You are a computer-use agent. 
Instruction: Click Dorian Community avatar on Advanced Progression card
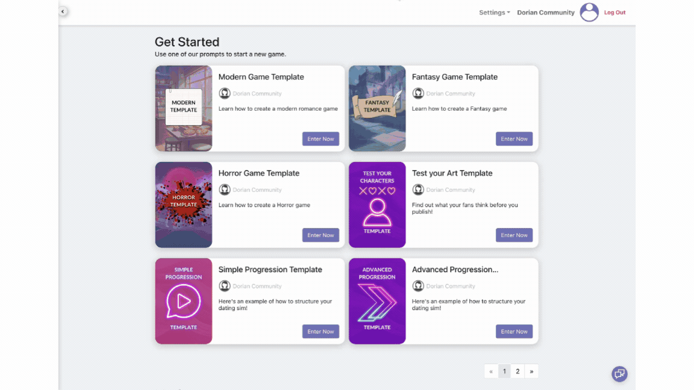[418, 286]
